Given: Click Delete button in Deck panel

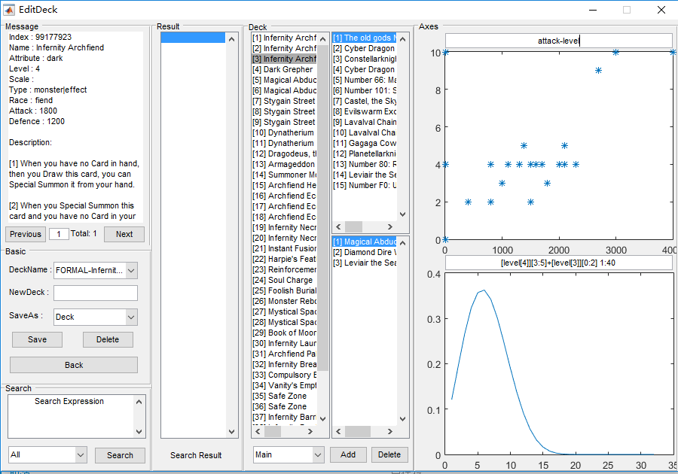Looking at the screenshot, I should [389, 454].
